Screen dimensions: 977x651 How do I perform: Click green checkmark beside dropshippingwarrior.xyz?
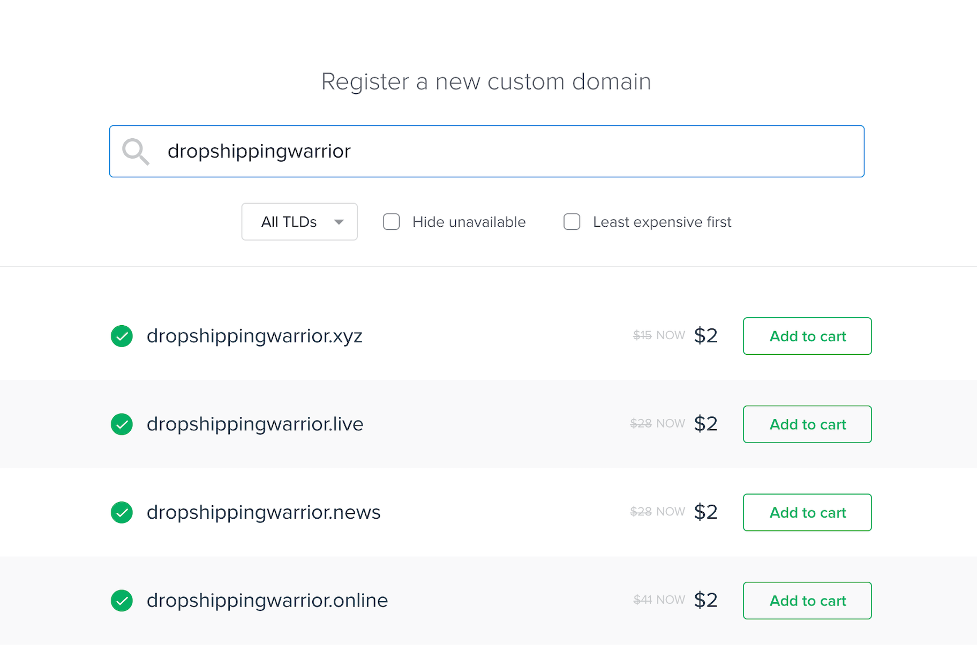pyautogui.click(x=122, y=336)
